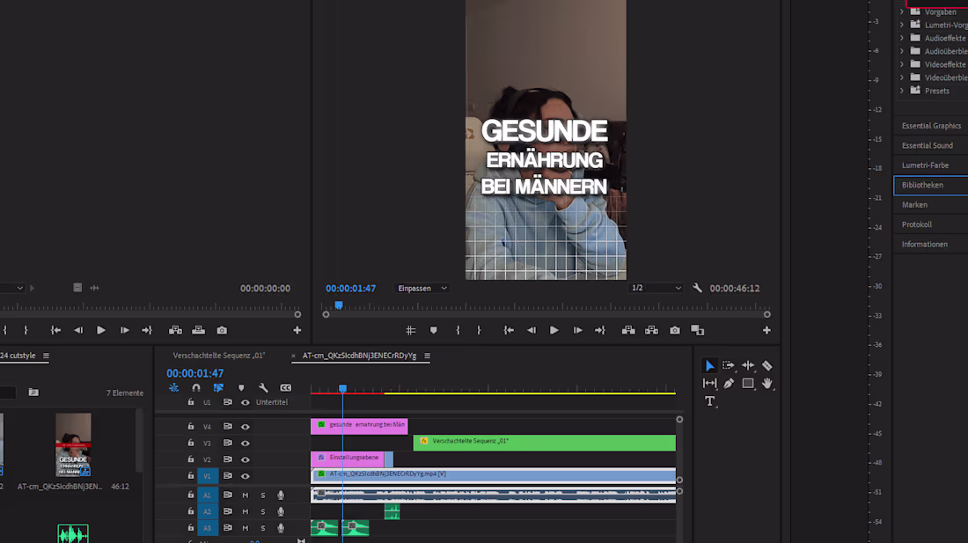Go to In point in program monitor
Viewport: 968px width, 543px height.
click(x=509, y=331)
